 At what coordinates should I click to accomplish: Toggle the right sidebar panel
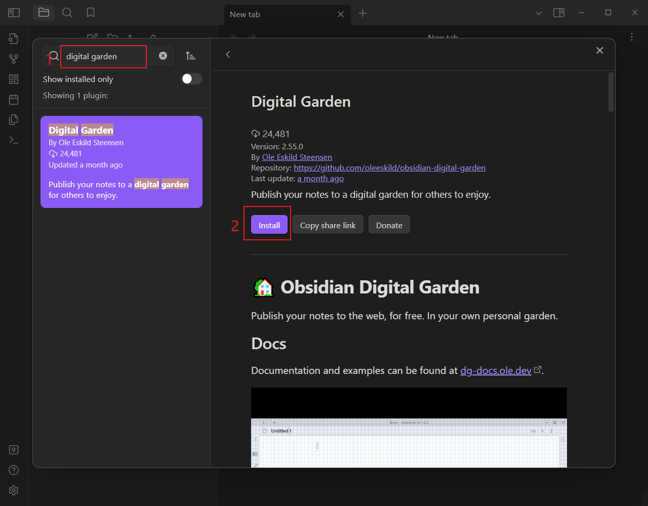coord(559,12)
